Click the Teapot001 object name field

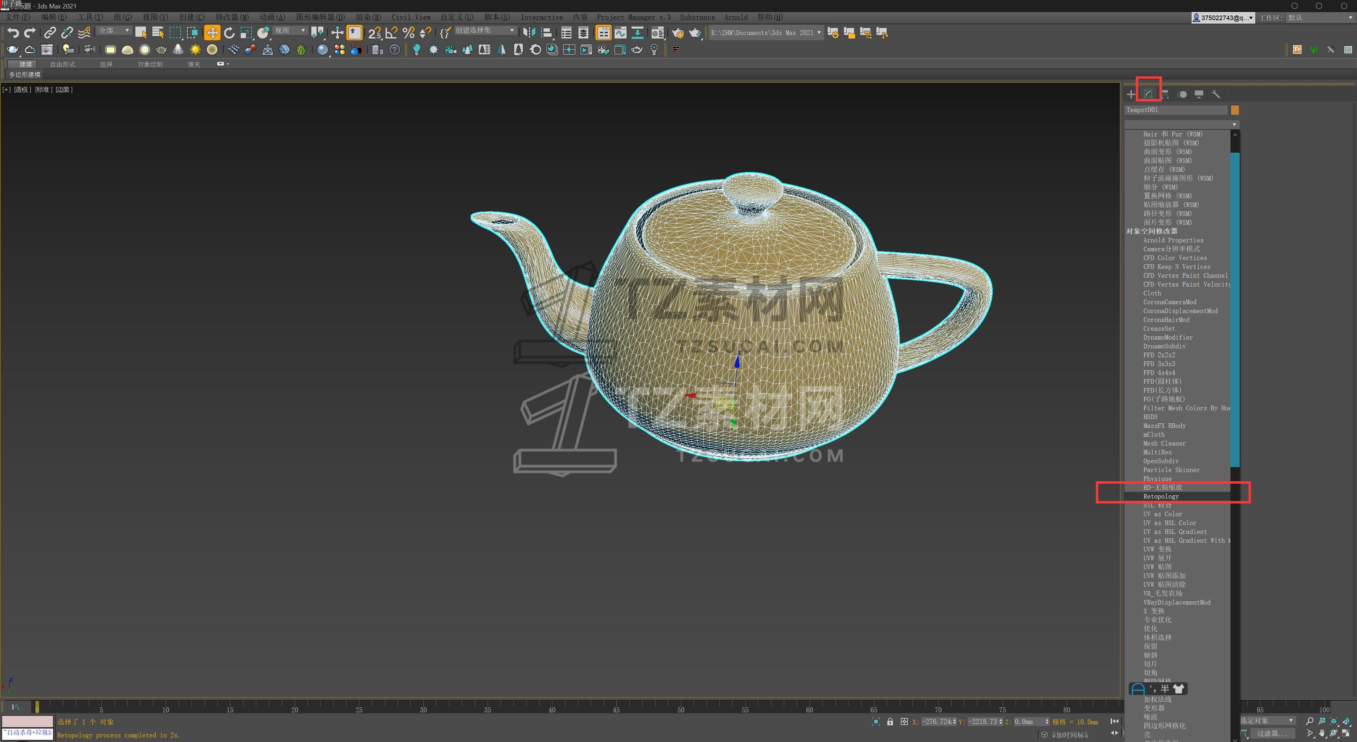(x=1175, y=110)
